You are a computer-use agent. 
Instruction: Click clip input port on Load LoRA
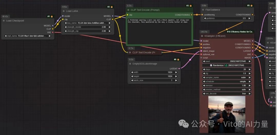click(x=63, y=19)
